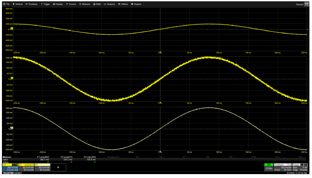The width and height of the screenshot is (312, 178).
Task: Click the Z1 zero-level marker on middle grid
Action: [x=12, y=78]
